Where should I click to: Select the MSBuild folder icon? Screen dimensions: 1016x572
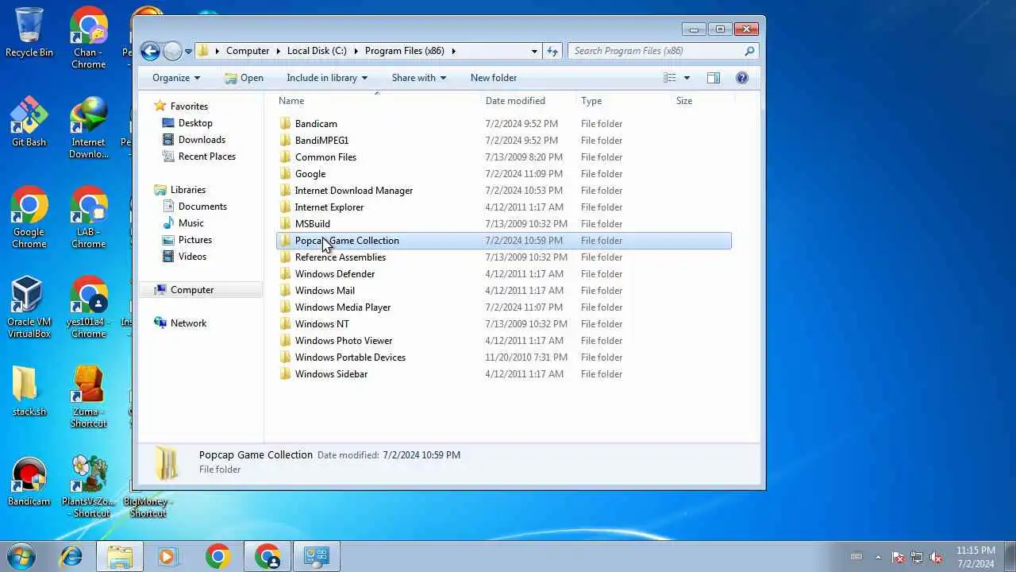286,224
